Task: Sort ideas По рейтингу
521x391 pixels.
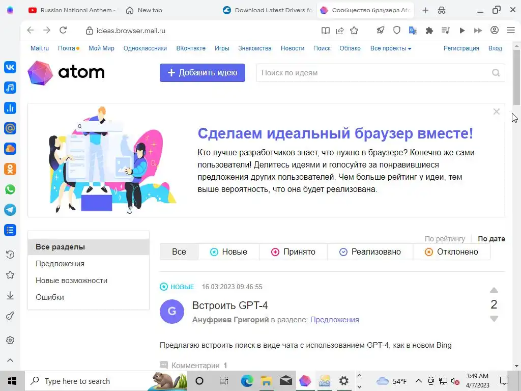Action: click(445, 239)
